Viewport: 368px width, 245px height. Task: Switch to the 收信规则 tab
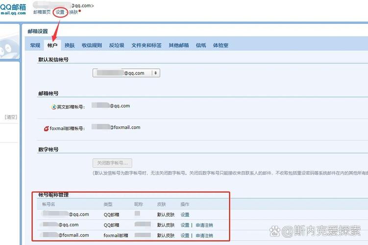[x=92, y=45]
